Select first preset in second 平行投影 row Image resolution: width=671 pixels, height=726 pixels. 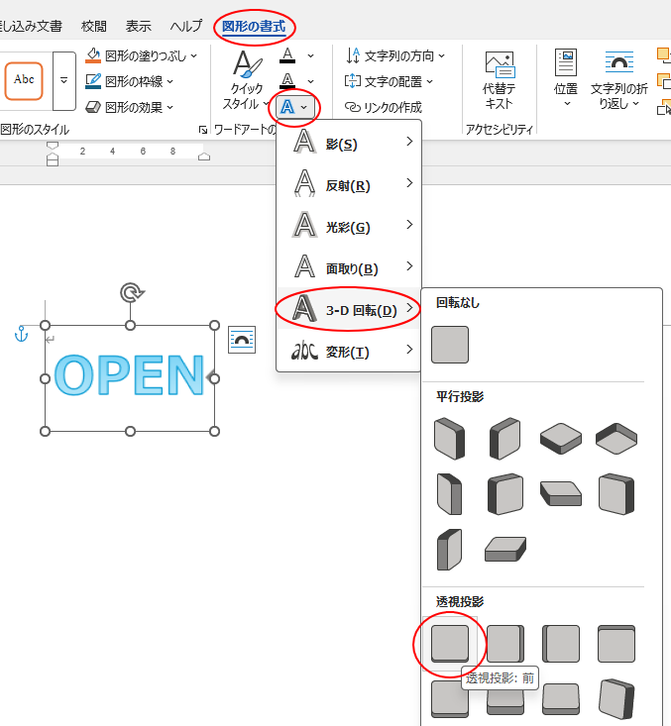coord(450,494)
